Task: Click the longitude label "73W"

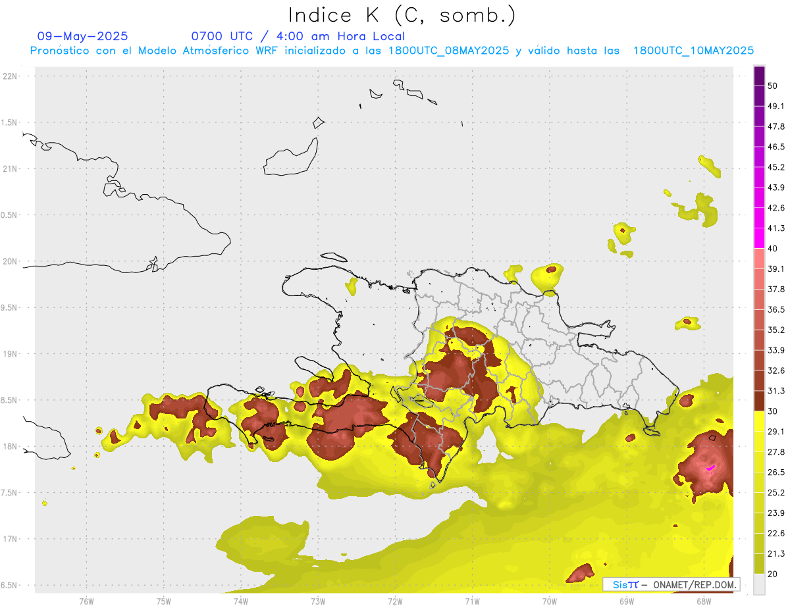Action: coord(318,601)
